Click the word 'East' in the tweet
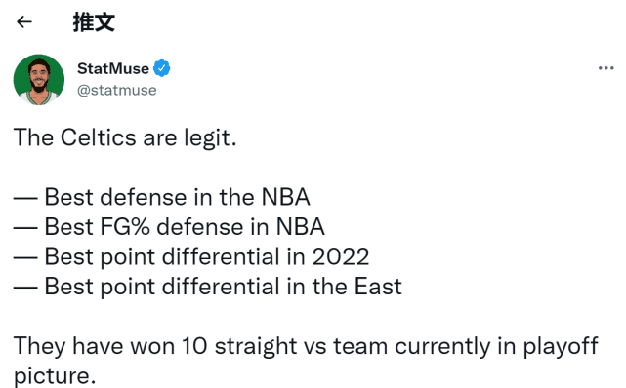 coord(378,287)
